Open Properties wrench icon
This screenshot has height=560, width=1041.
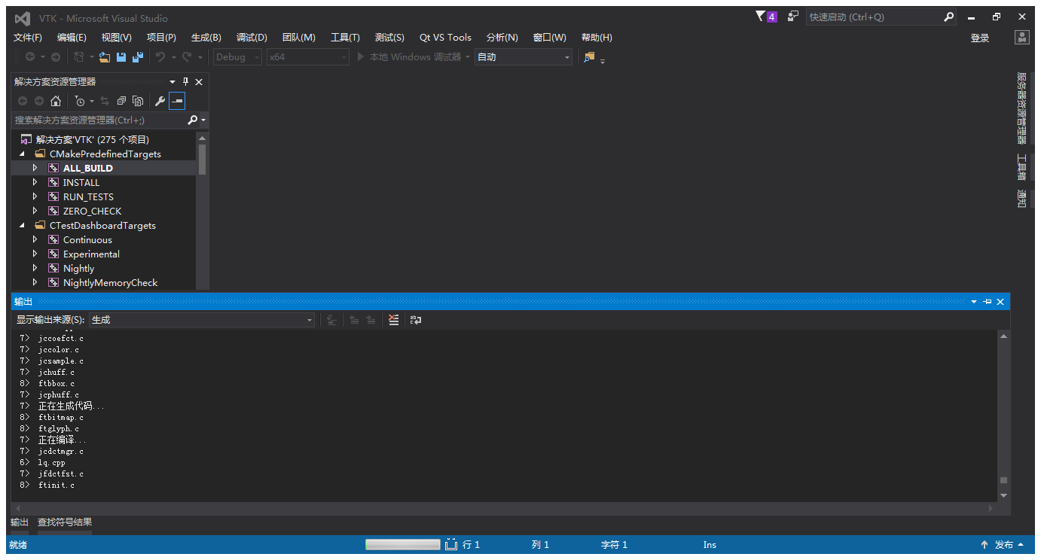click(160, 101)
